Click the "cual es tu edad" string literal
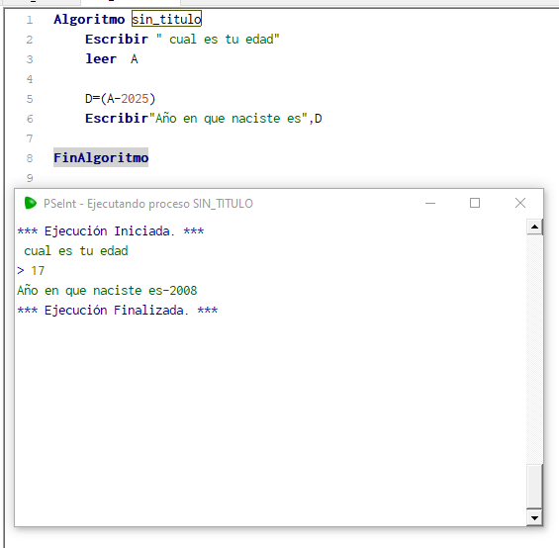The height and width of the screenshot is (548, 559). (218, 39)
